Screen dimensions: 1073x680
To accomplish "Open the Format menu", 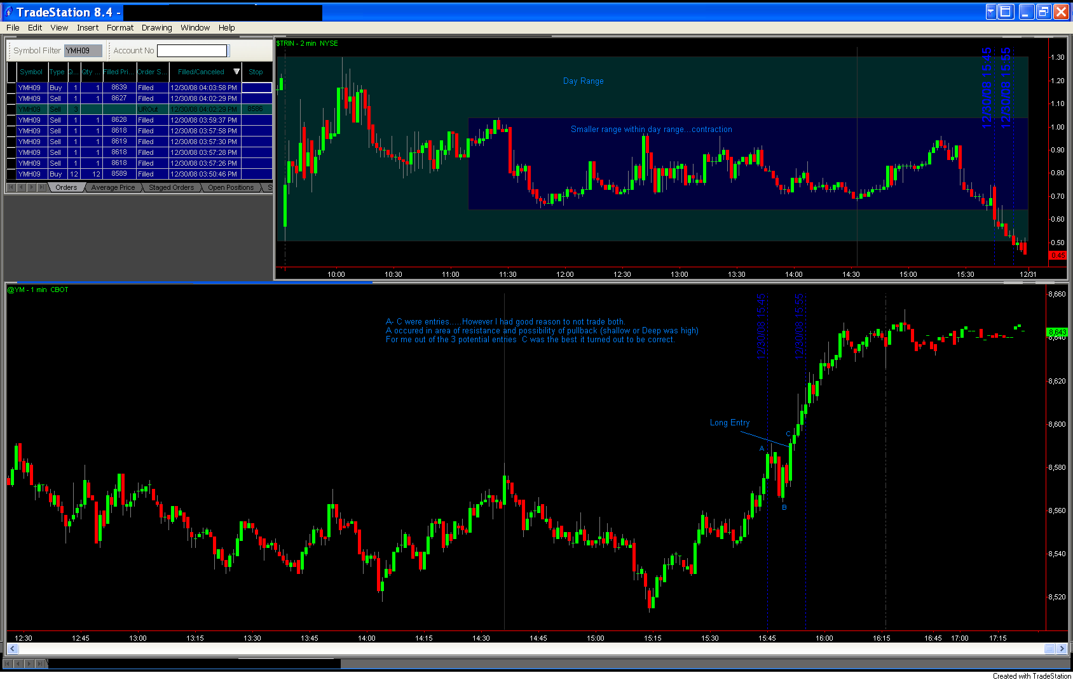I will pos(120,28).
